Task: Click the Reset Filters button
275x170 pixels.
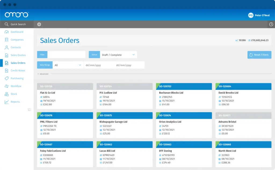Action: (259, 55)
